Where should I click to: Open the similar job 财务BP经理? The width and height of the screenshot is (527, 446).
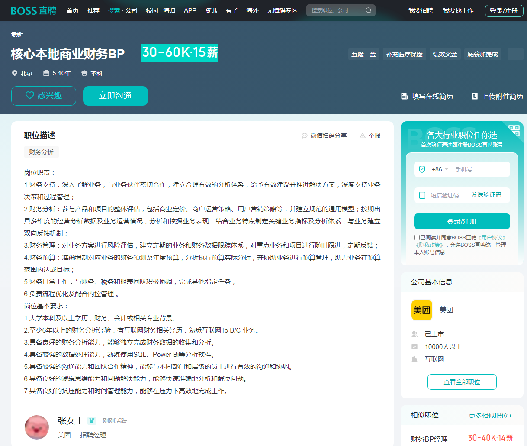point(429,439)
